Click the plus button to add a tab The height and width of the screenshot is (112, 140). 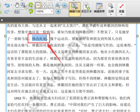tap(2, 20)
